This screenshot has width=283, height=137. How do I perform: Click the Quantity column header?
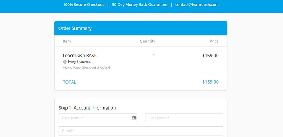[x=148, y=41]
